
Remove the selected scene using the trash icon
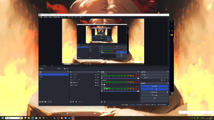point(43,102)
